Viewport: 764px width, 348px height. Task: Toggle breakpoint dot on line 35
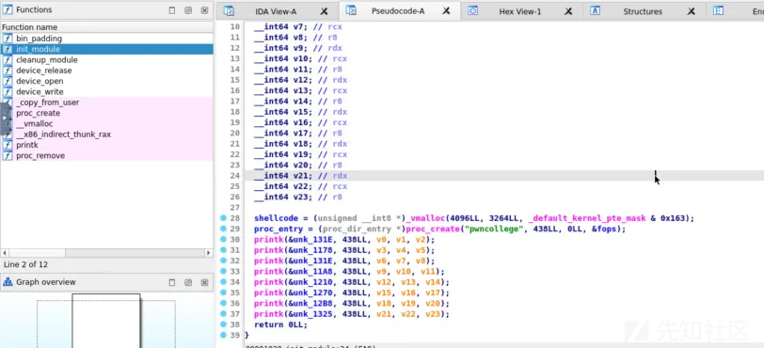pos(223,293)
